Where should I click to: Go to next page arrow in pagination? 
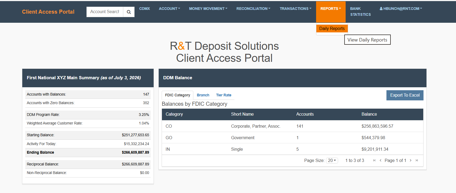coord(411,160)
